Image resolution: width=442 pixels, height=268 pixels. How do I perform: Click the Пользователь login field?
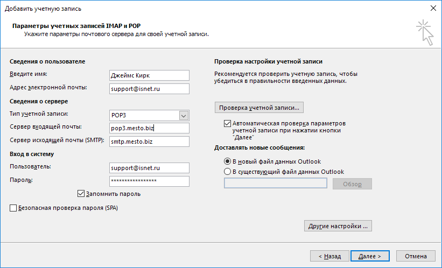click(x=149, y=167)
